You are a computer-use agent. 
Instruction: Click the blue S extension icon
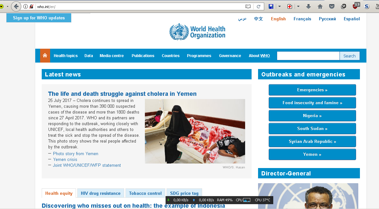pyautogui.click(x=367, y=6)
